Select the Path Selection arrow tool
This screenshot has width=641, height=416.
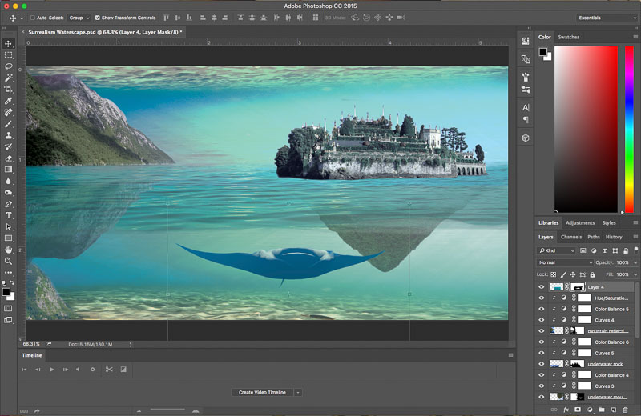pos(8,226)
